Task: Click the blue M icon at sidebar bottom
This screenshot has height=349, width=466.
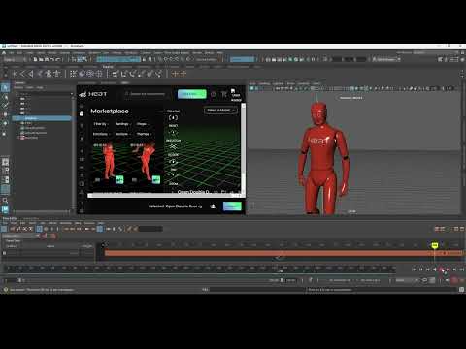Action: pyautogui.click(x=5, y=209)
